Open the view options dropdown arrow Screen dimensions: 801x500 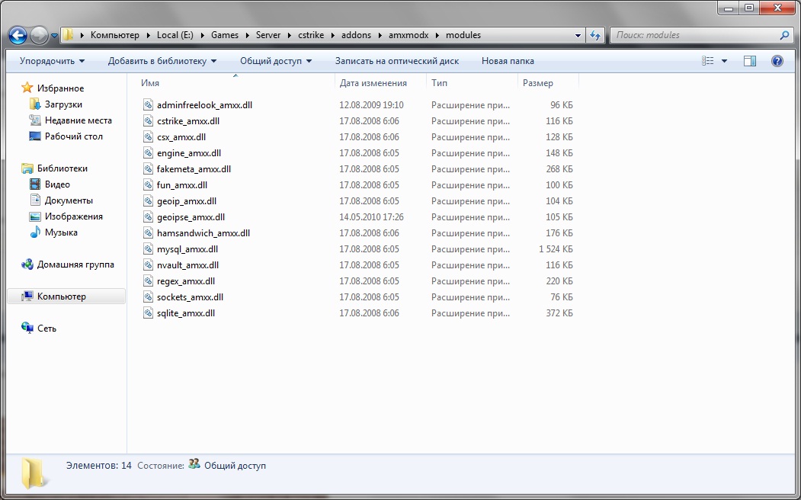pyautogui.click(x=724, y=61)
